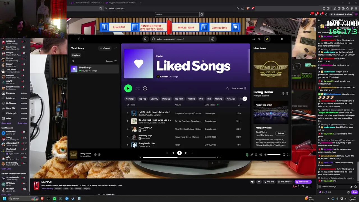
Task: Follow Morgan Wallen artist
Action: [280, 134]
